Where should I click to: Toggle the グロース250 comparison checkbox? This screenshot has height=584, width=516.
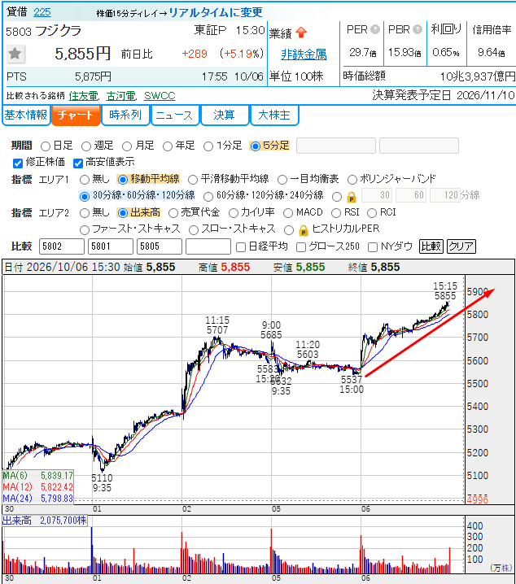(301, 247)
